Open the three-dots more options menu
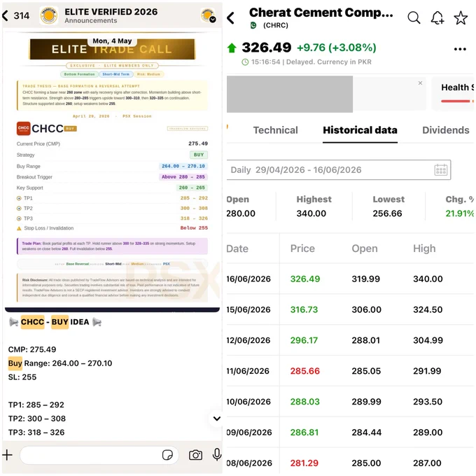The height and width of the screenshot is (476, 476). click(x=460, y=49)
